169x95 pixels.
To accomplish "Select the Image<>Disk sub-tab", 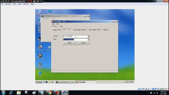I will (x=57, y=30).
